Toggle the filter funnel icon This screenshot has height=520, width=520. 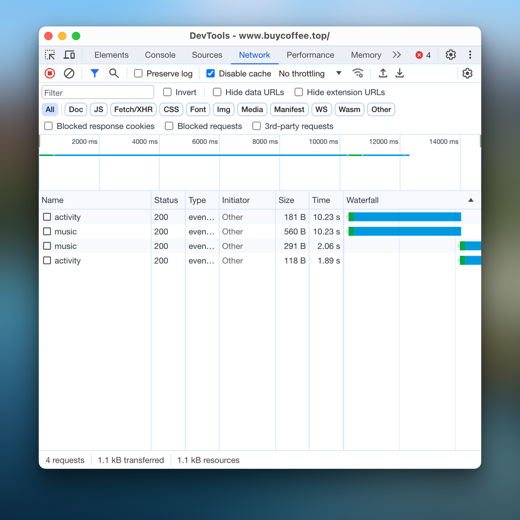[x=95, y=73]
